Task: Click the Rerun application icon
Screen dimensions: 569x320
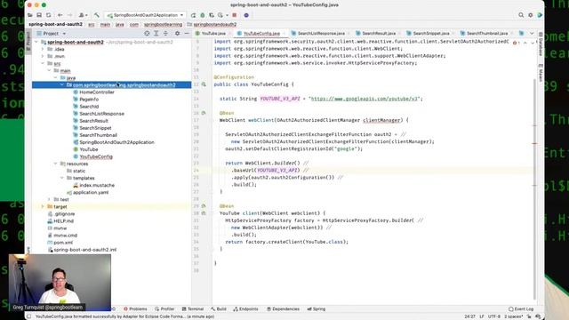Action: (194, 15)
